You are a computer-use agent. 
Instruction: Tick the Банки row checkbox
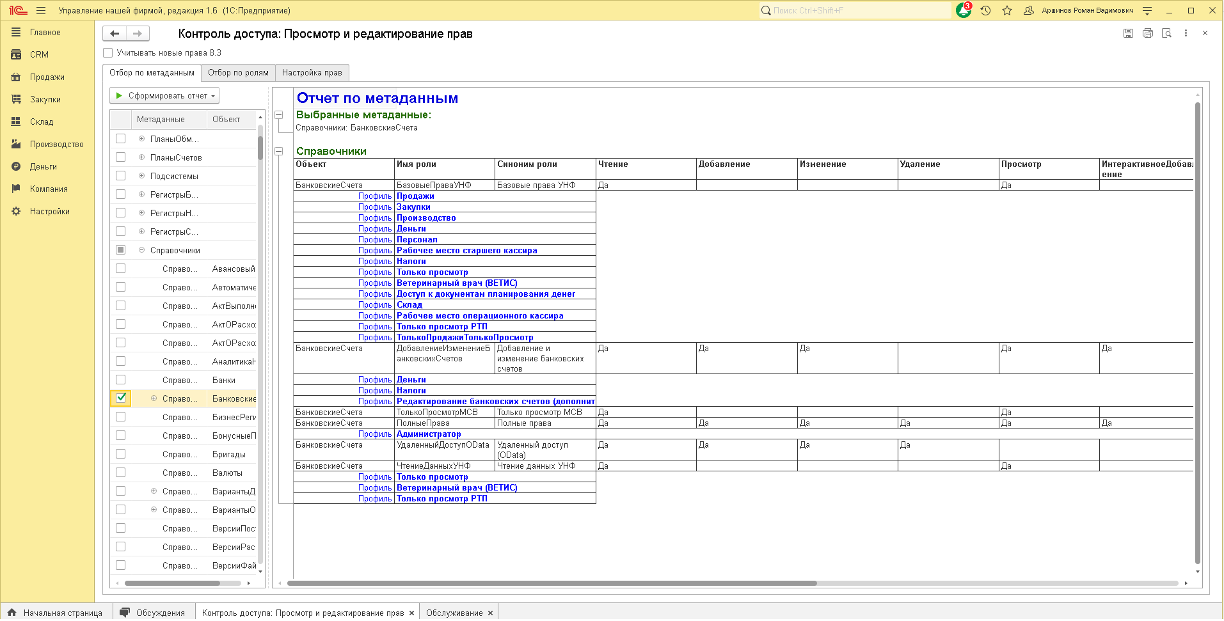click(120, 380)
